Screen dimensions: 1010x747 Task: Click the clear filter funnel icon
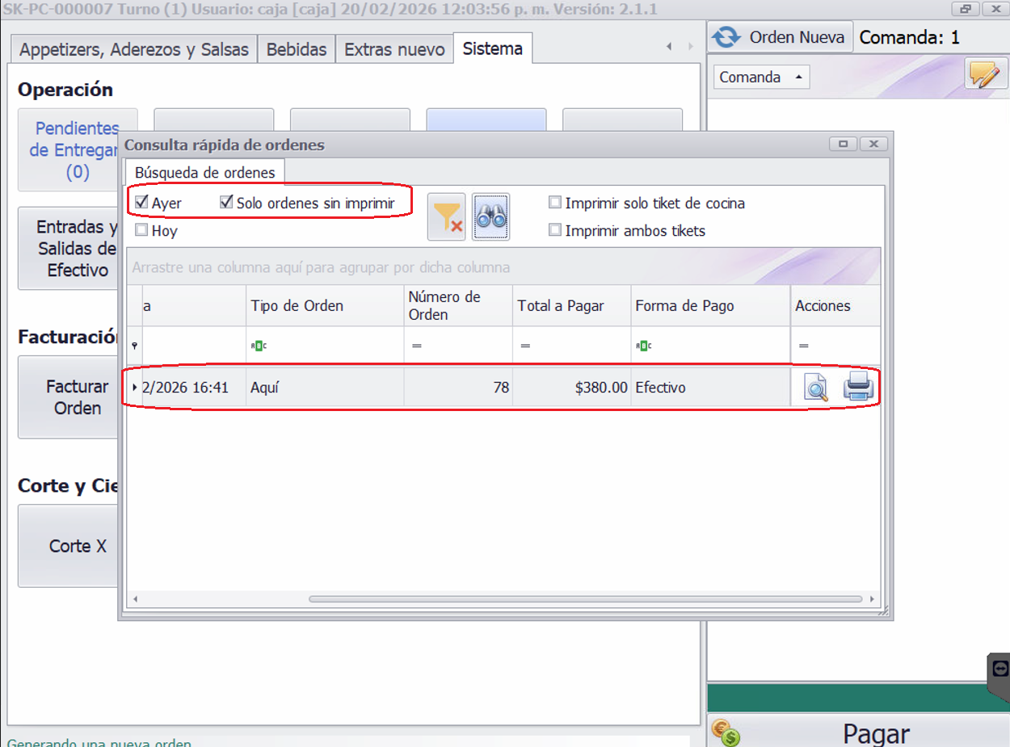coord(447,217)
